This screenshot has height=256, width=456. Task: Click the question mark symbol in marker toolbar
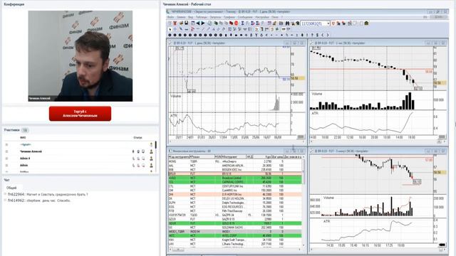tap(312, 35)
